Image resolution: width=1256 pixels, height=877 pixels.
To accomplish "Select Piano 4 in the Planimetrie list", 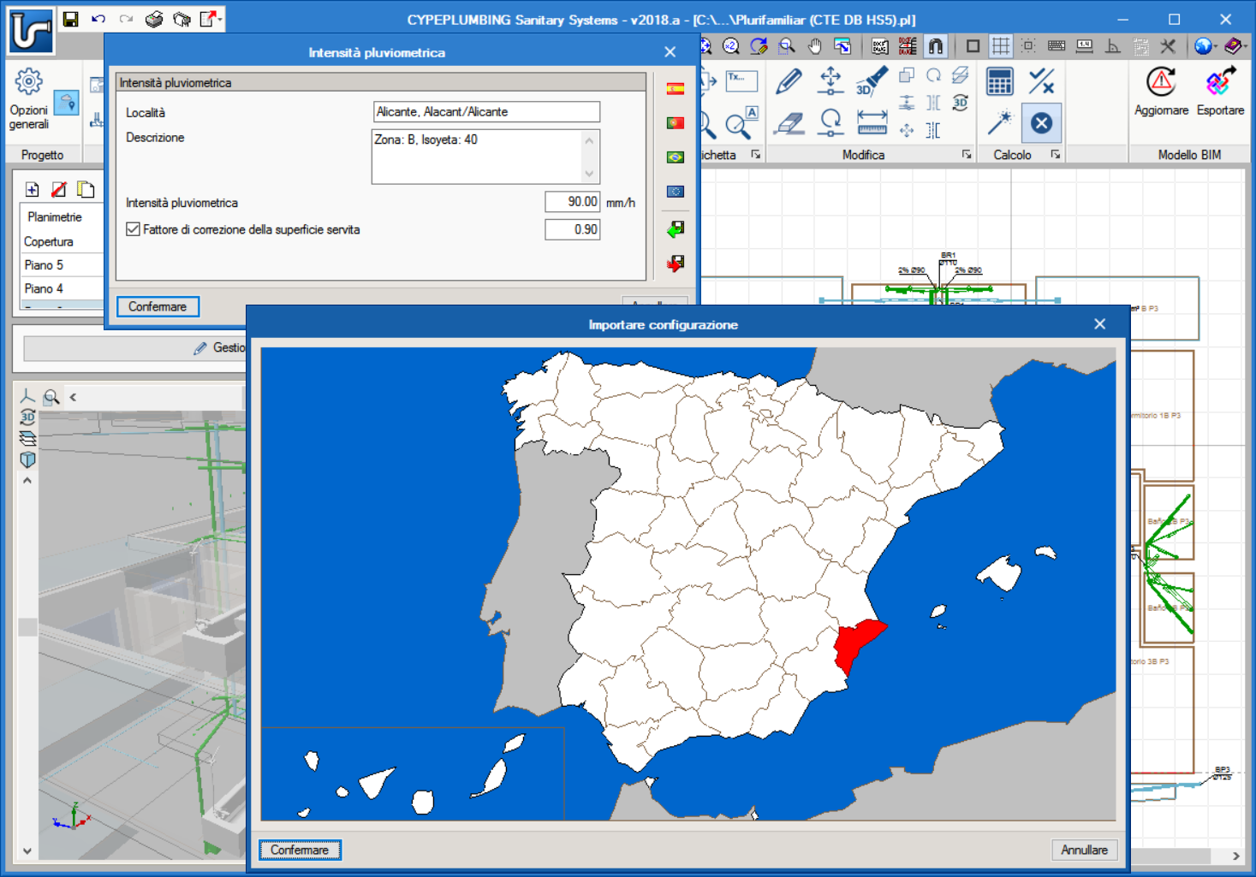I will pos(62,288).
